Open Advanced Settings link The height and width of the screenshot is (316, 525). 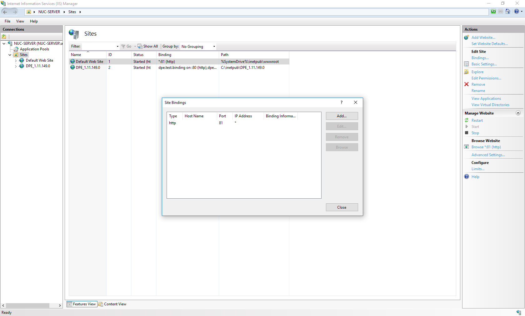[x=488, y=155]
